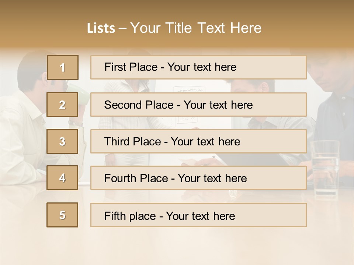Click the number 4 box
The width and height of the screenshot is (354, 265).
(62, 178)
